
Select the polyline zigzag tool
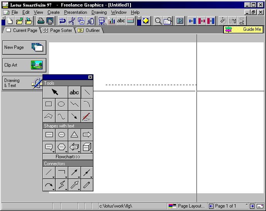[x=74, y=104]
